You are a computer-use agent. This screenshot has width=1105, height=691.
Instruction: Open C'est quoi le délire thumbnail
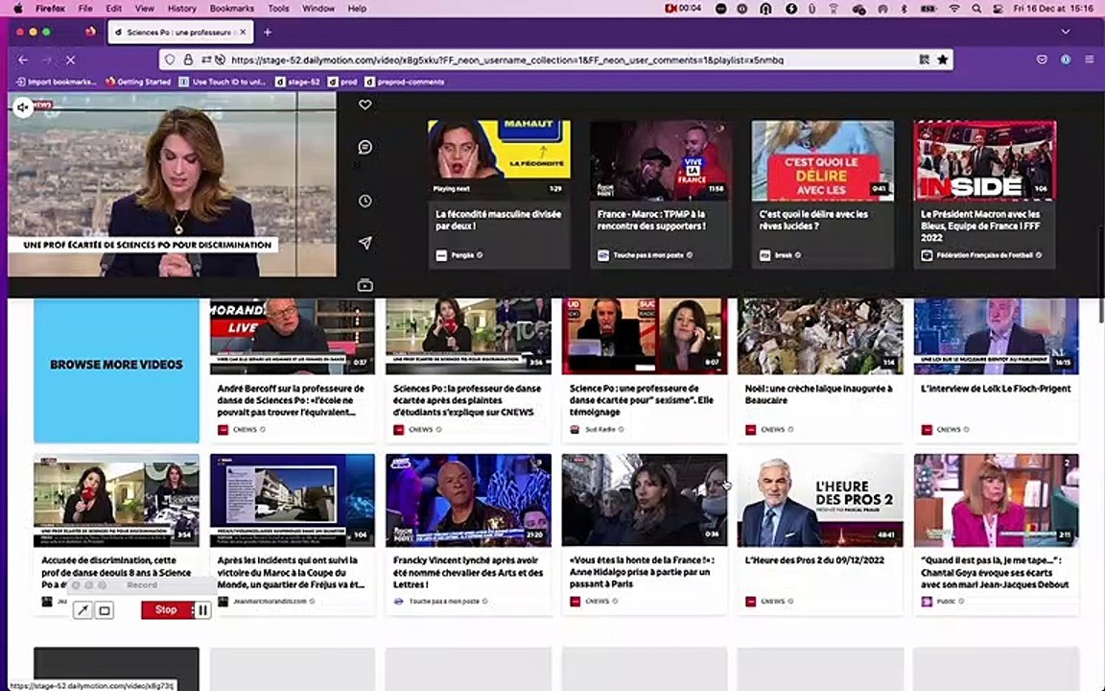click(x=822, y=161)
